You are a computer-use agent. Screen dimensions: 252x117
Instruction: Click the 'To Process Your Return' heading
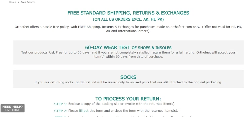pos(128,99)
